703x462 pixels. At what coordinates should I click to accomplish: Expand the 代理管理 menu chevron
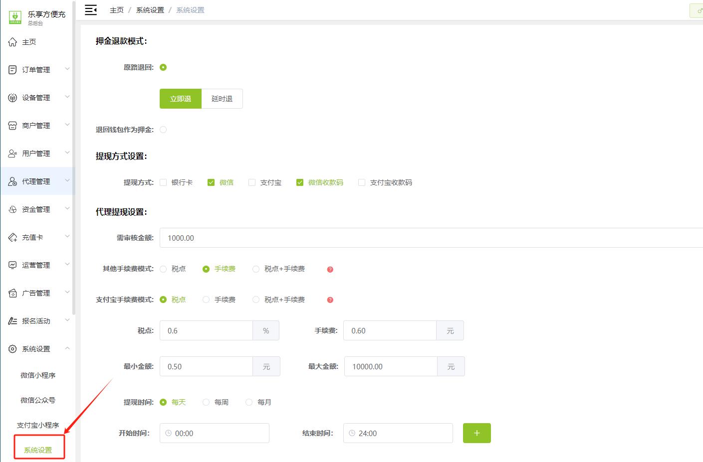[x=67, y=180]
